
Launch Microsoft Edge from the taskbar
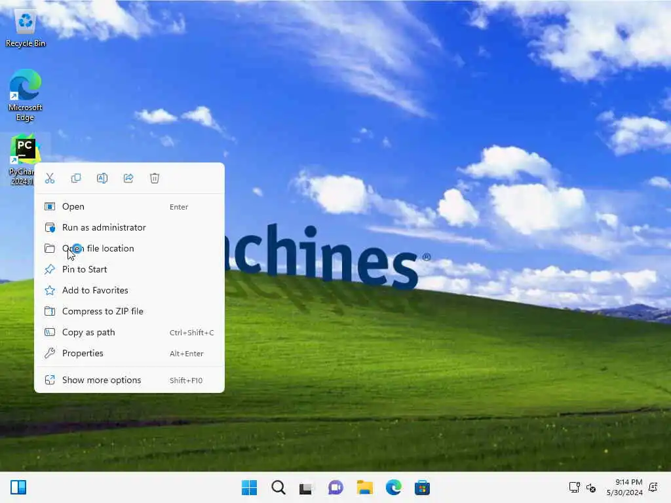(x=393, y=487)
